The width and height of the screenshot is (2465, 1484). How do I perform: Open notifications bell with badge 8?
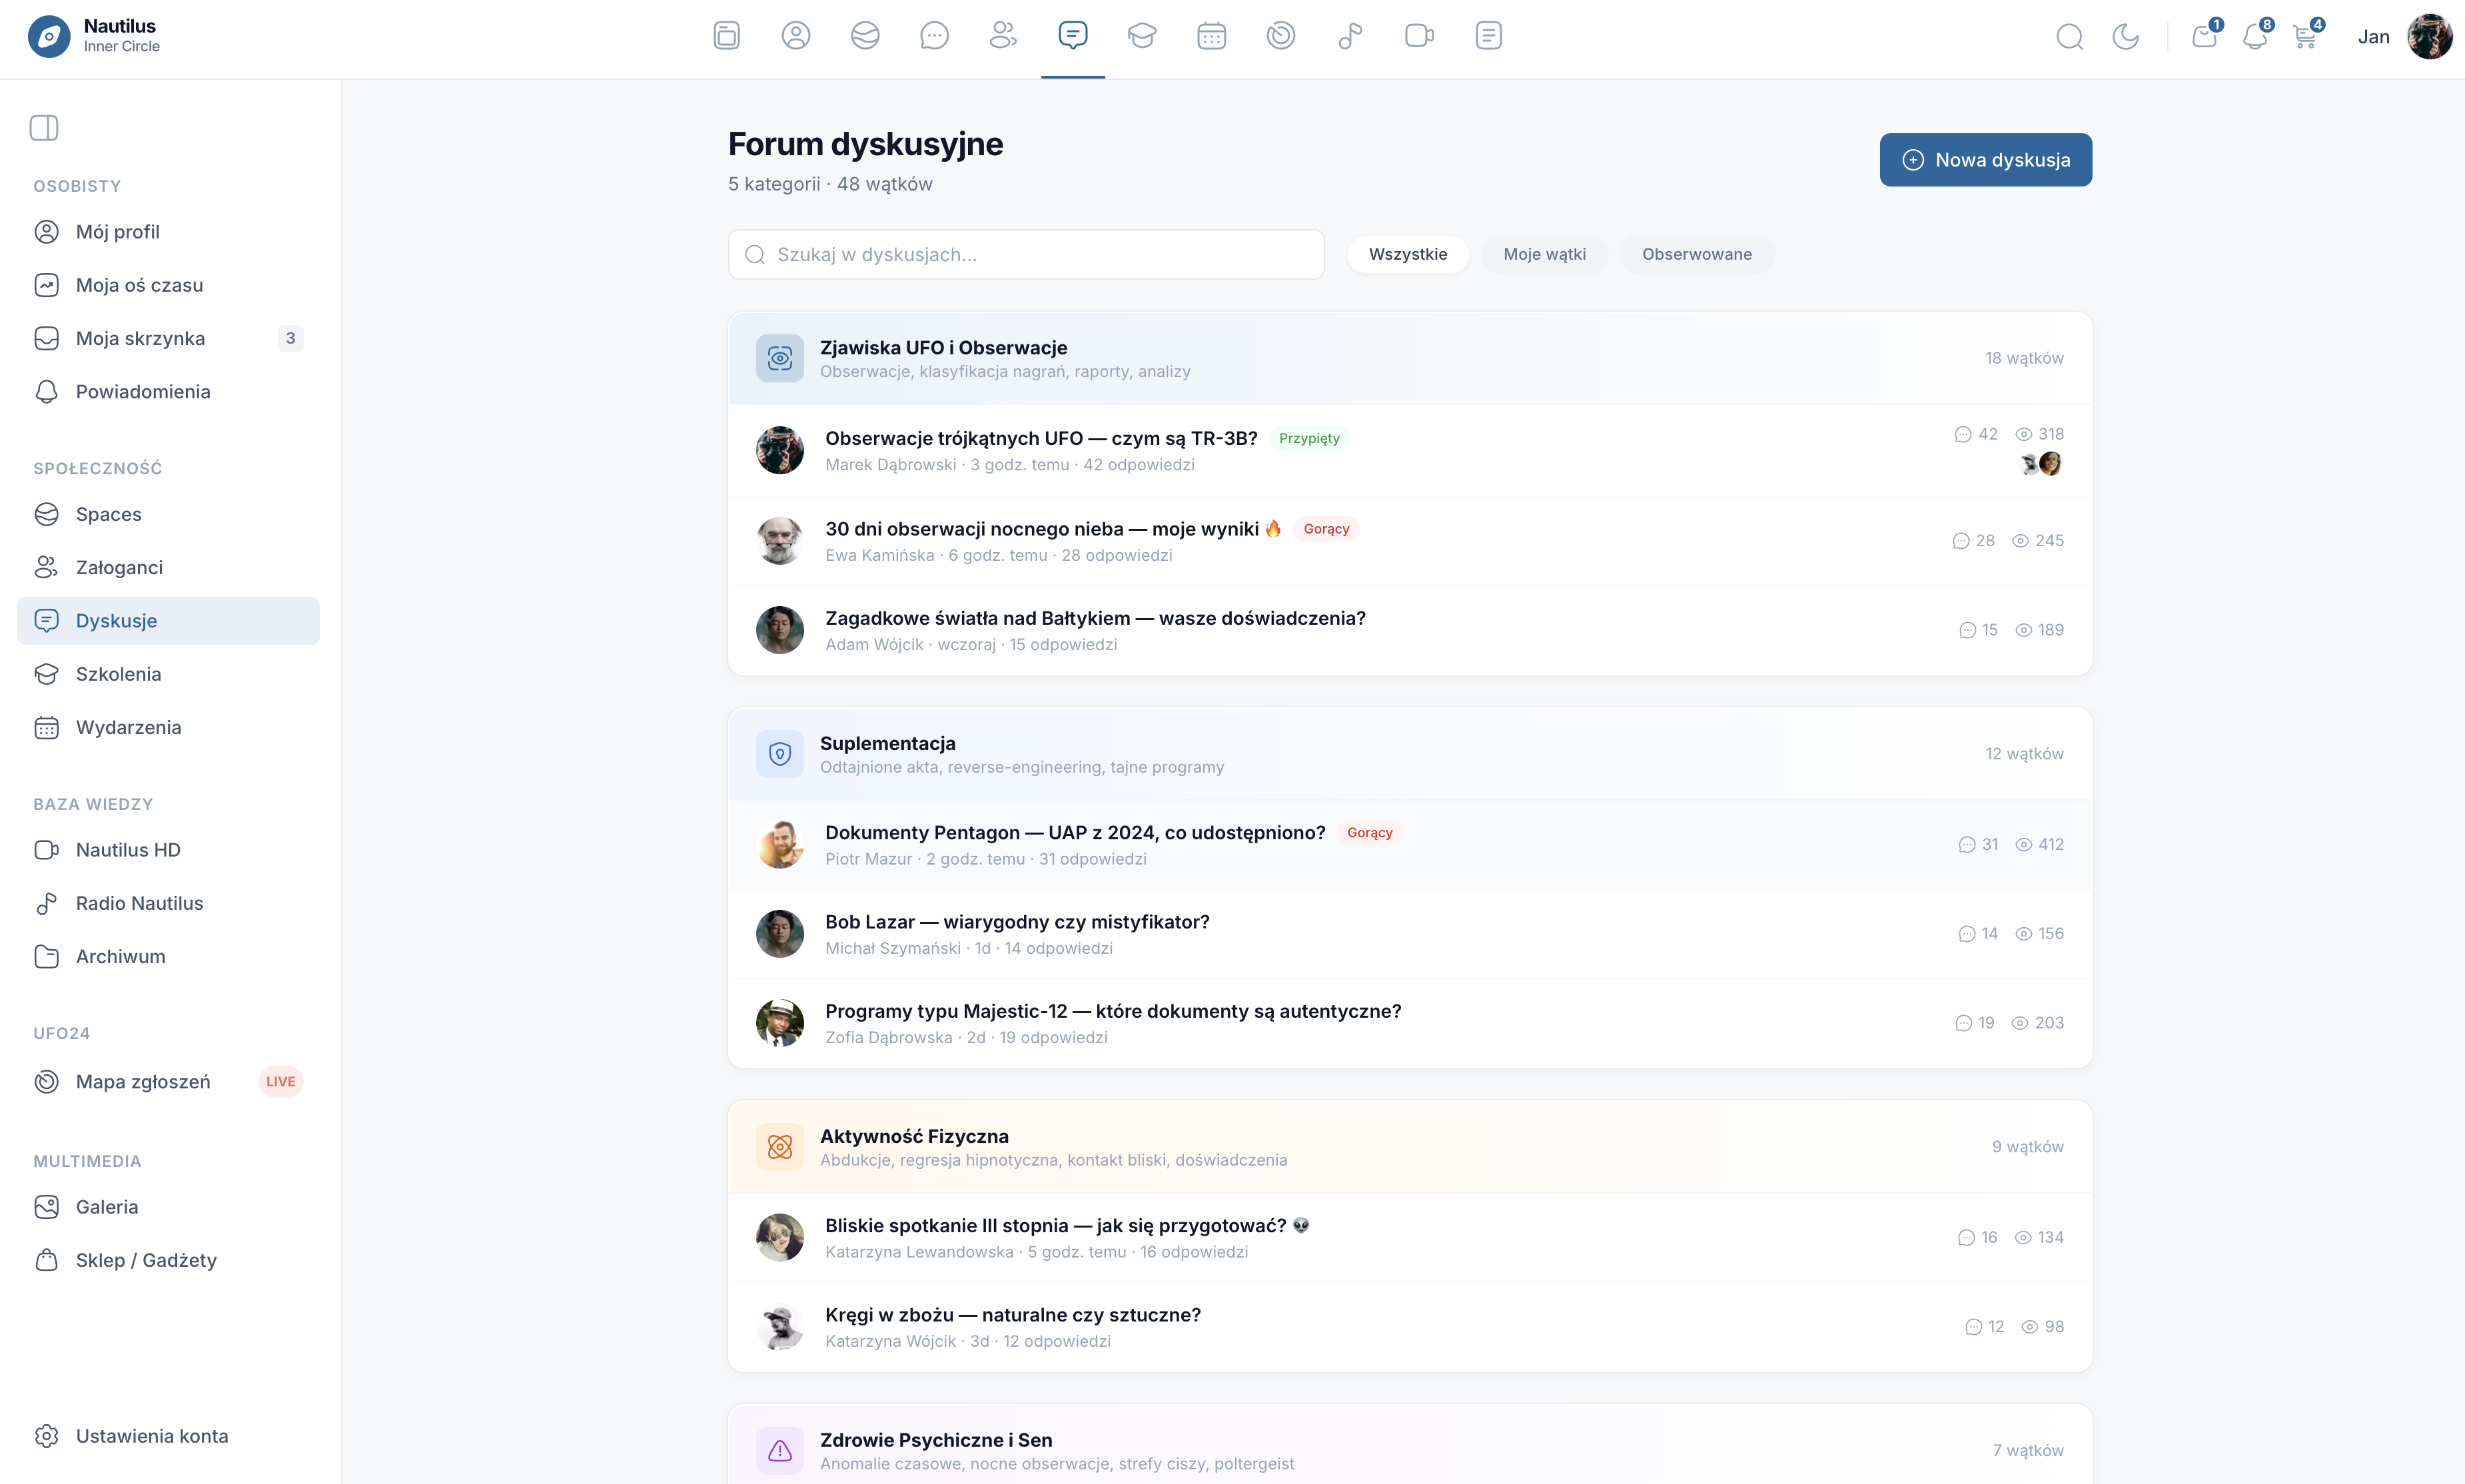(2254, 37)
